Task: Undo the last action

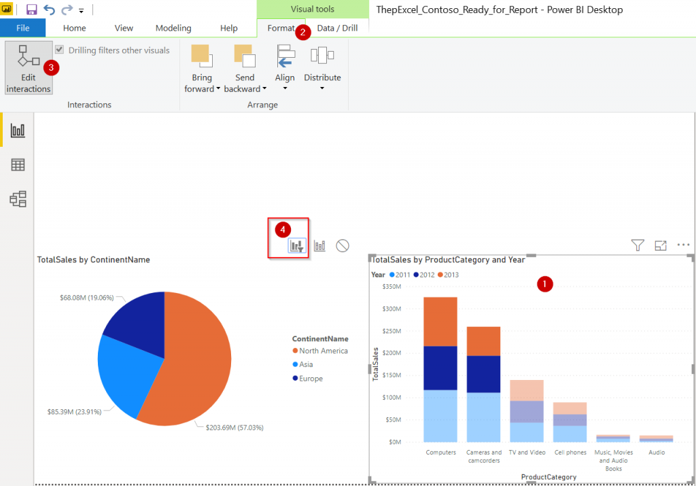Action: click(x=49, y=10)
